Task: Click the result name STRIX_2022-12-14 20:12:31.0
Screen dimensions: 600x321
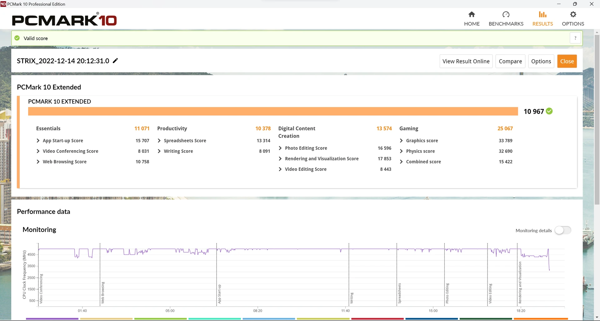Action: [63, 61]
